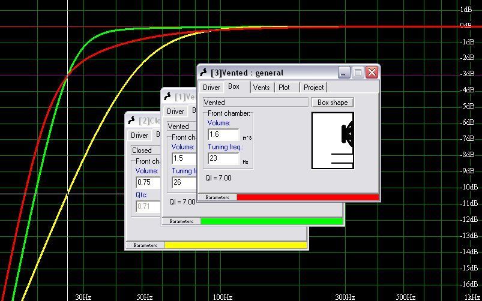Click the 1.5 volume field in [1] window

[x=184, y=158]
